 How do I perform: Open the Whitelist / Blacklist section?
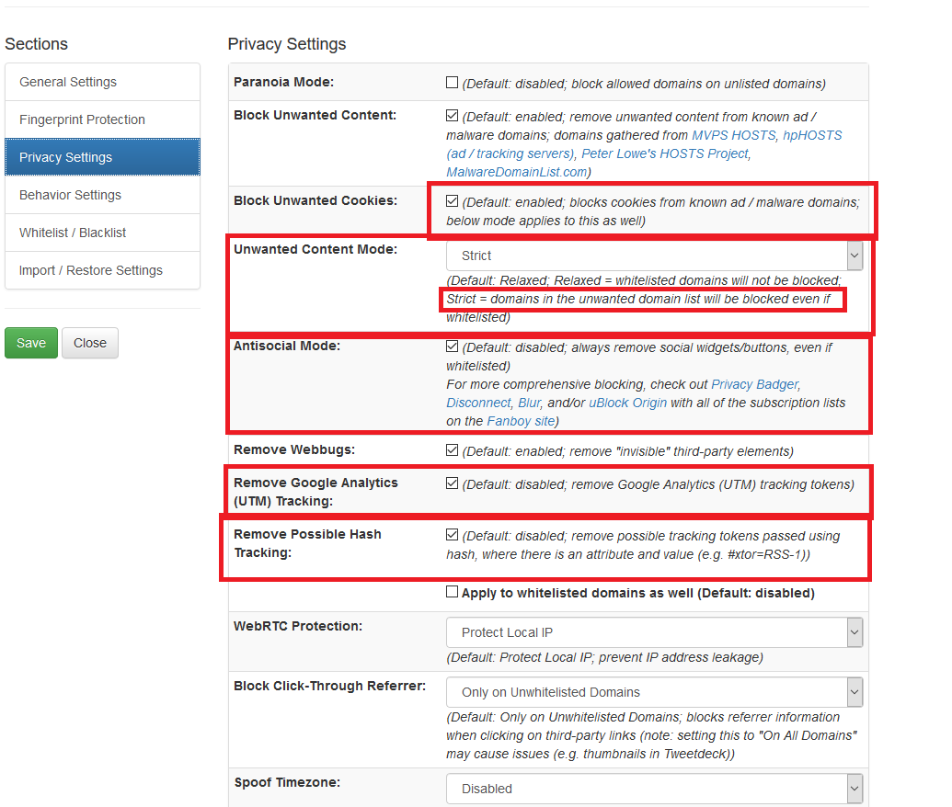(102, 233)
